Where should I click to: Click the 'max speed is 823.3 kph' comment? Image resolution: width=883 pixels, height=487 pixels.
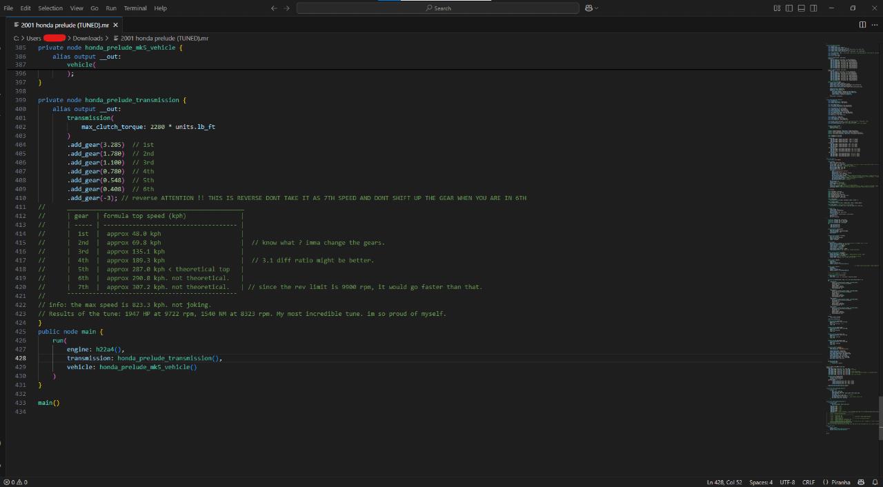[125, 305]
